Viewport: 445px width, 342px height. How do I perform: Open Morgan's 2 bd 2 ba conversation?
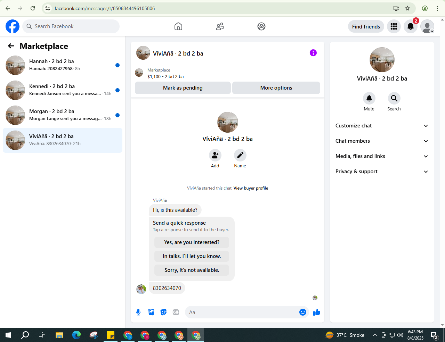(63, 115)
